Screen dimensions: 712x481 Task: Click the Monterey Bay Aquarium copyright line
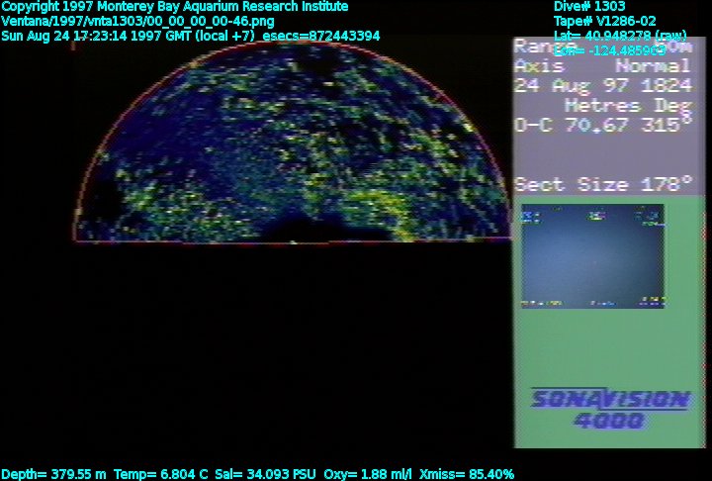tap(175, 6)
